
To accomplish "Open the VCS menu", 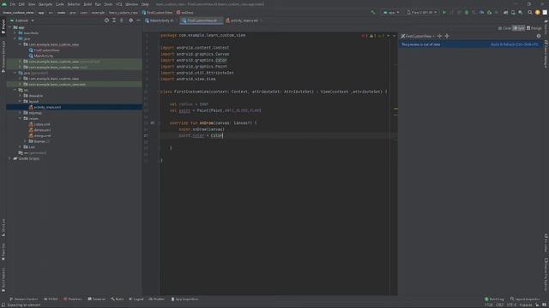I will 119,4.
